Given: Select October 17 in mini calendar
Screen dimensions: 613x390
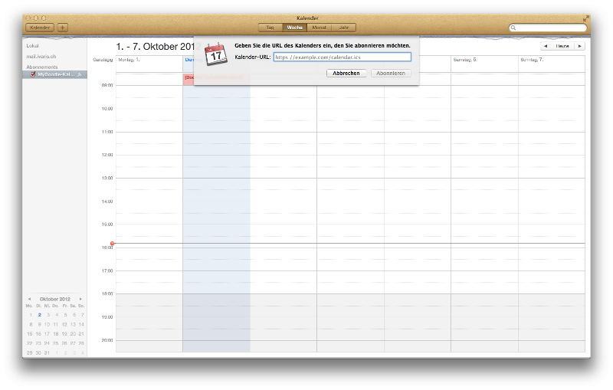Looking at the screenshot, I should [48, 334].
